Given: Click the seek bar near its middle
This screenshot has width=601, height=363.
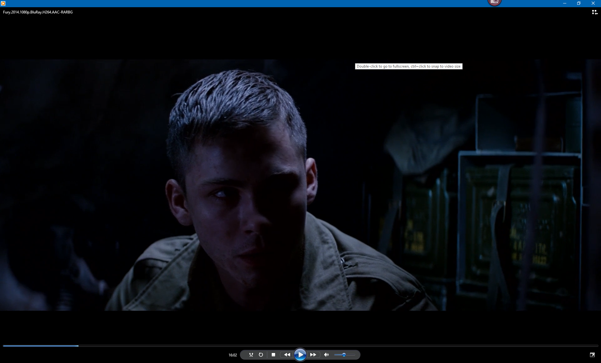Looking at the screenshot, I should 300,346.
